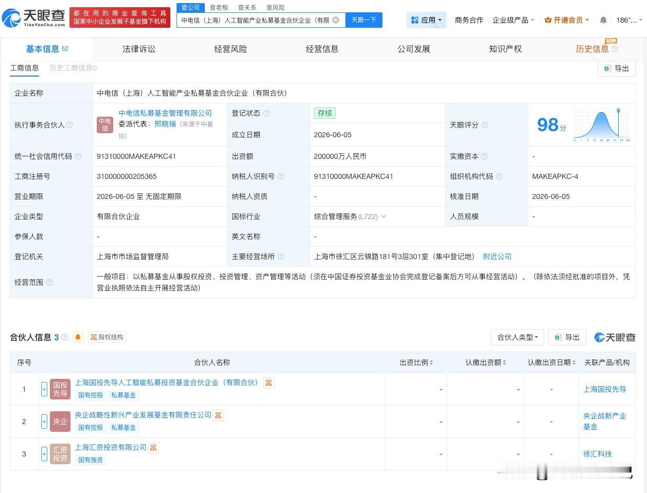Click the help icon next to 实缴资本

pyautogui.click(x=484, y=156)
